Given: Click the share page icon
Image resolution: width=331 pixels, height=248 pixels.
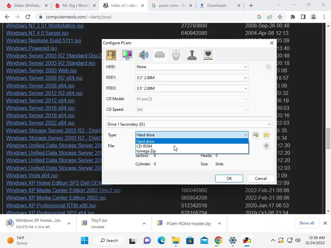Looking at the screenshot, I should 270,17.
